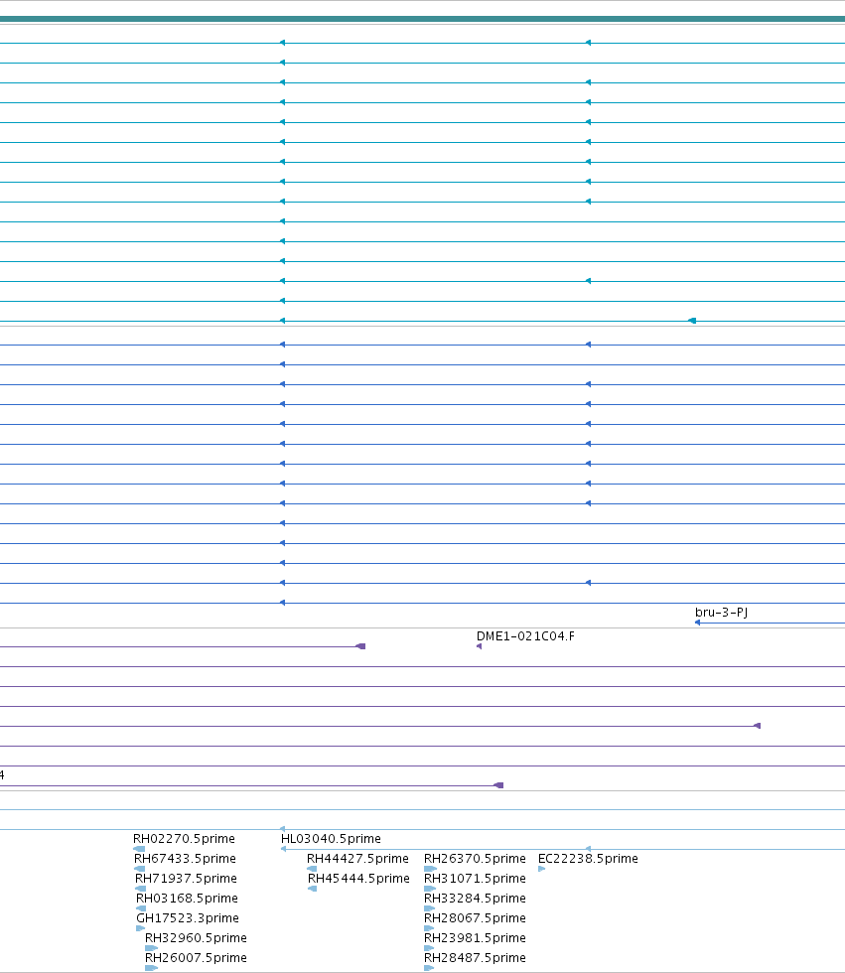Choose the RH31071.5prime EST label
Viewport: 845px width, 973px height.
(x=476, y=879)
